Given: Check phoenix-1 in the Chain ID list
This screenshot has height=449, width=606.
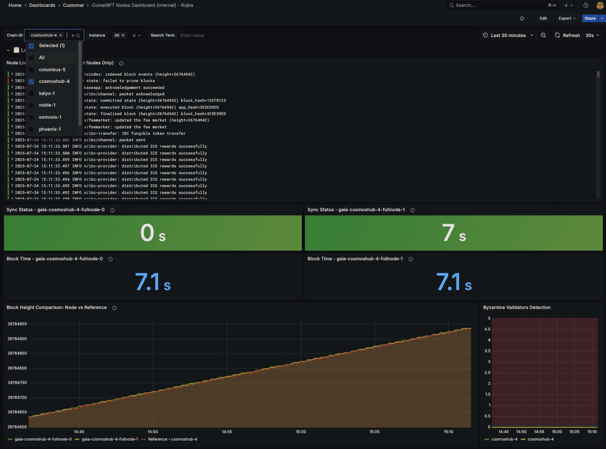Looking at the screenshot, I should click(x=31, y=129).
